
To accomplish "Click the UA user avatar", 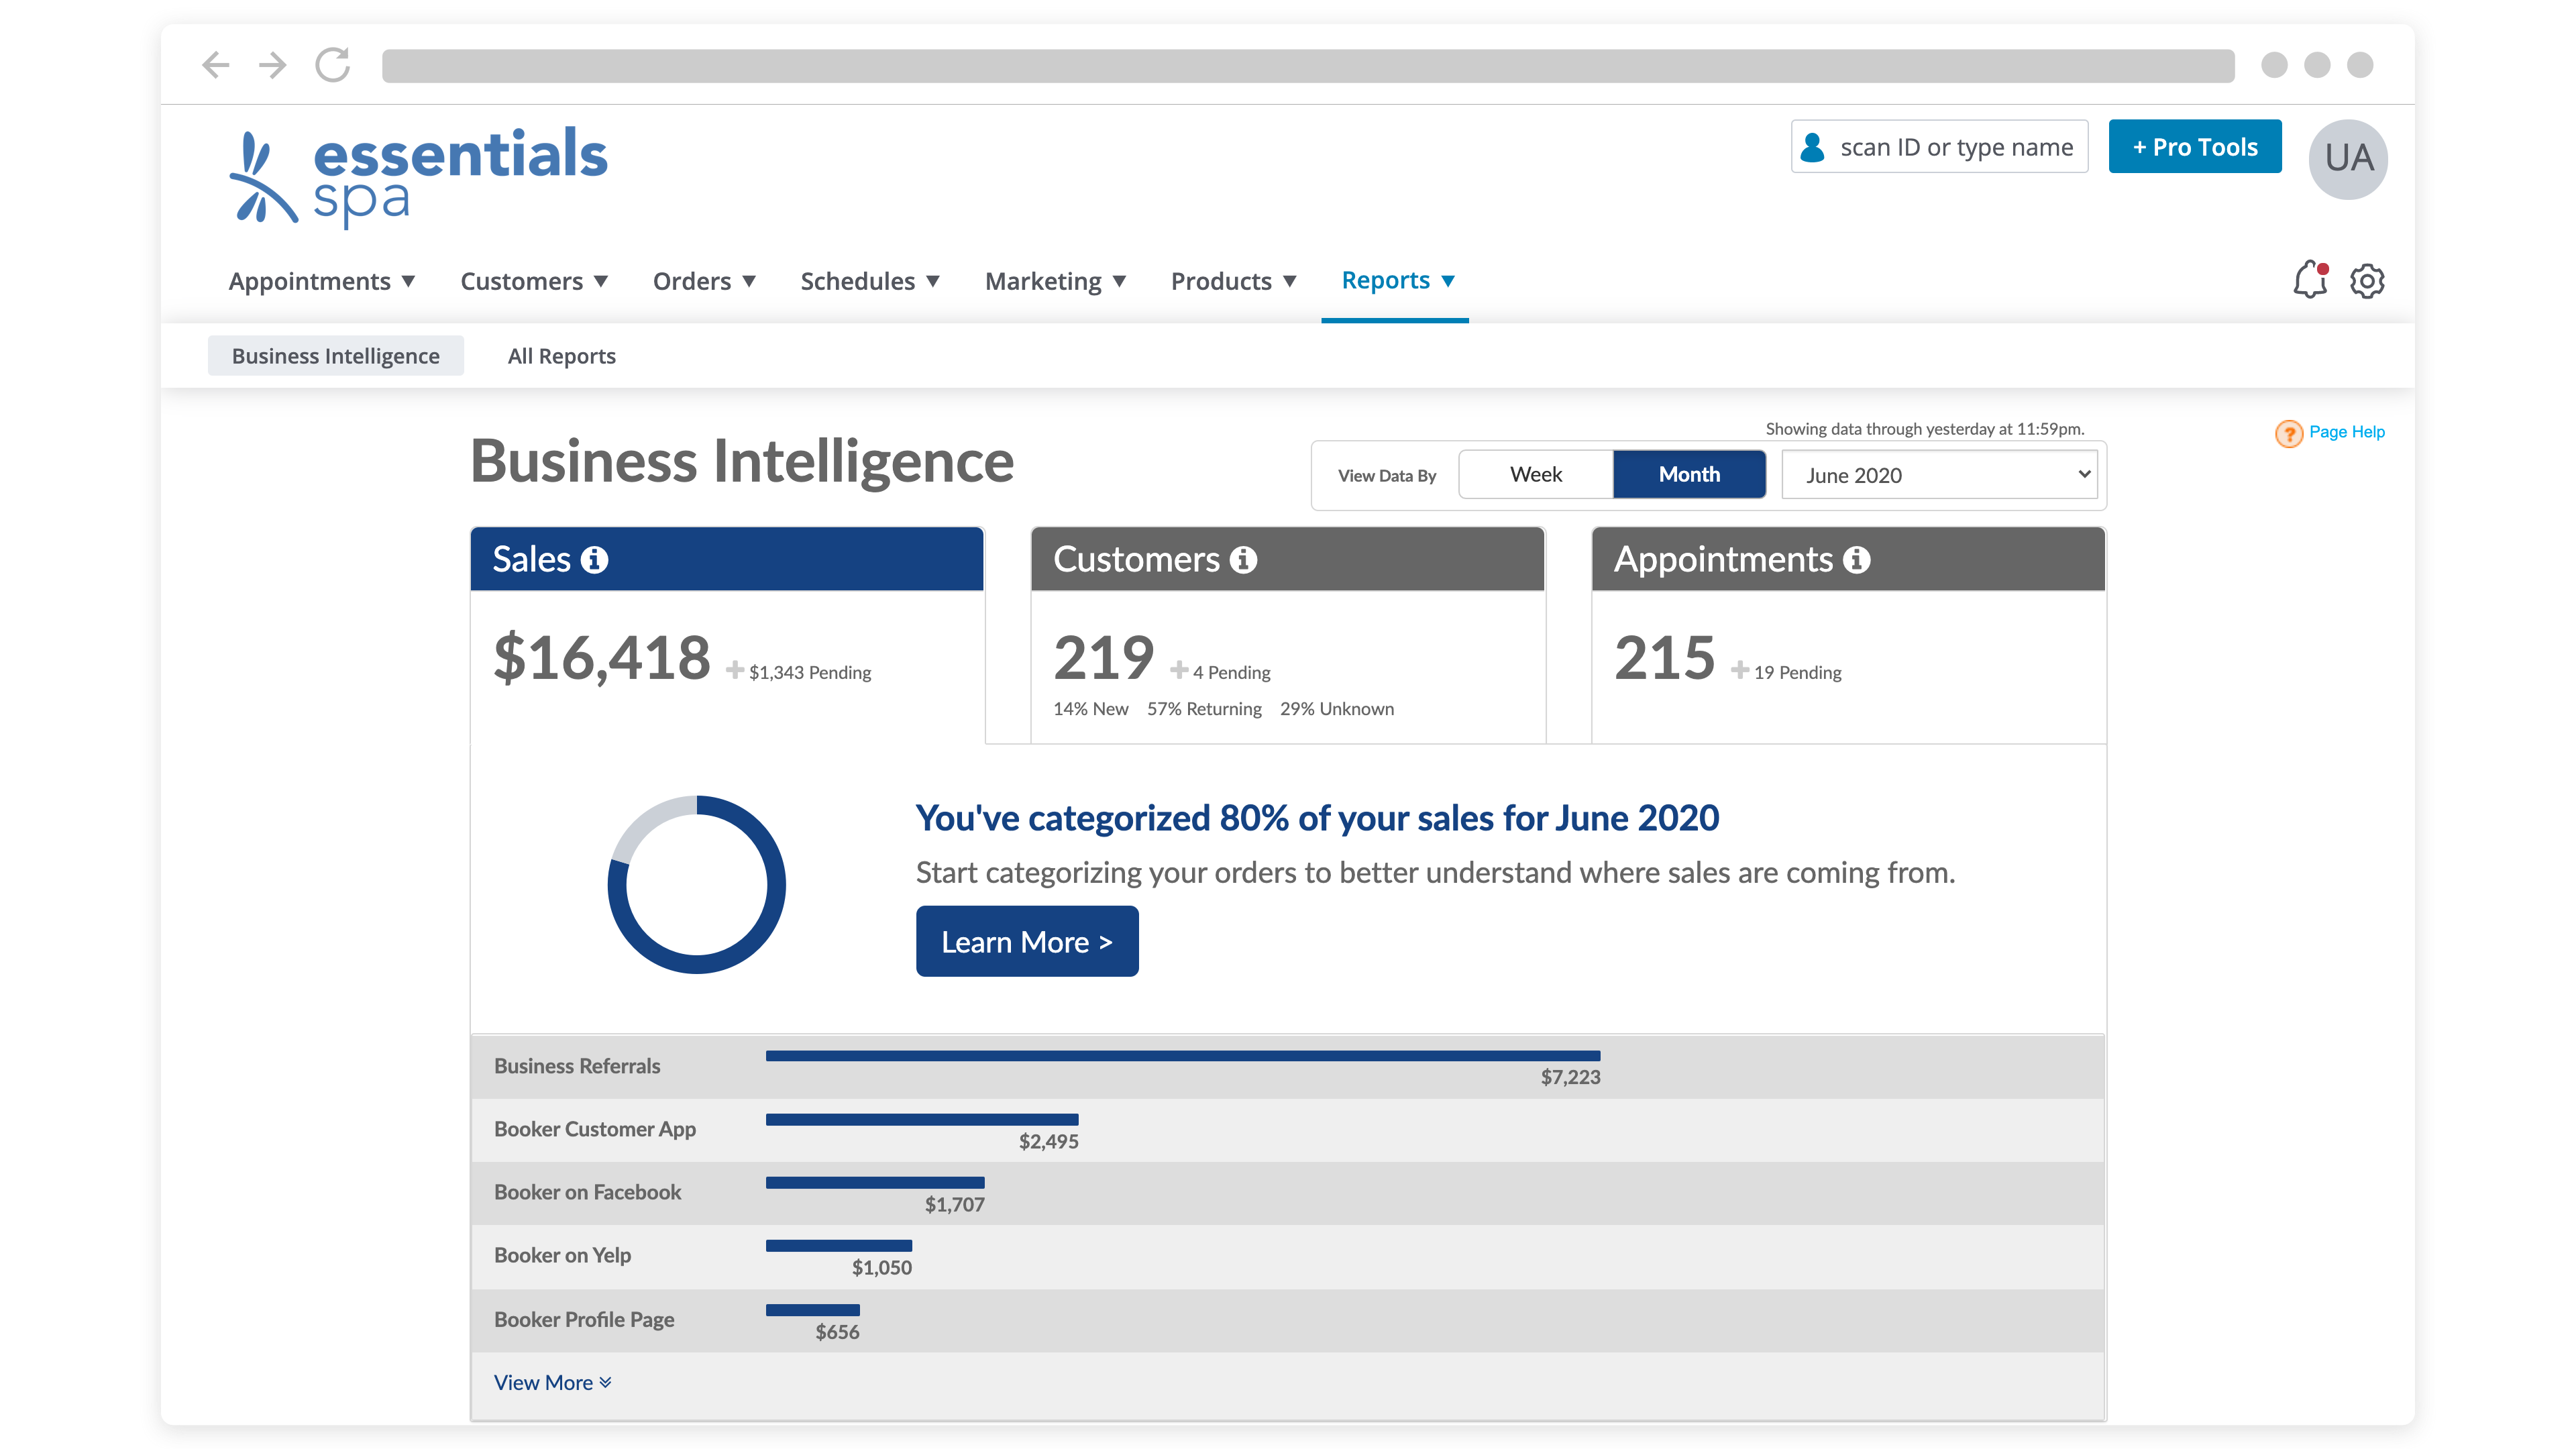I will point(2348,158).
